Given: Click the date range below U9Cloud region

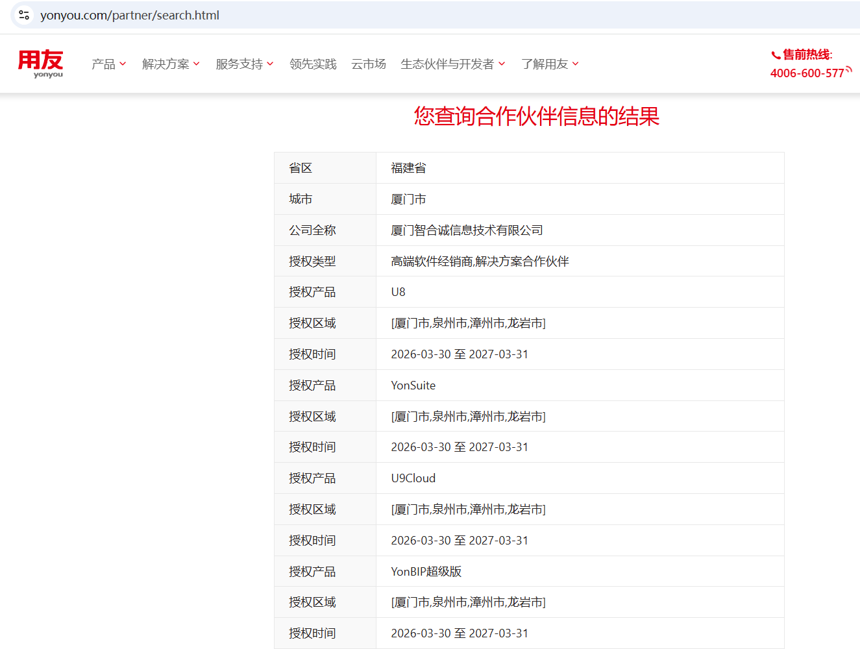Looking at the screenshot, I should coord(460,541).
